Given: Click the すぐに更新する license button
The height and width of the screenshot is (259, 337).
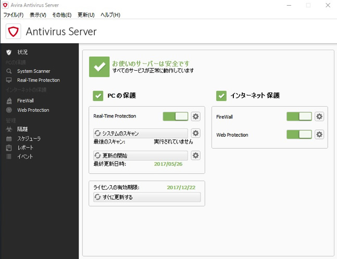Looking at the screenshot, I should coord(147,197).
